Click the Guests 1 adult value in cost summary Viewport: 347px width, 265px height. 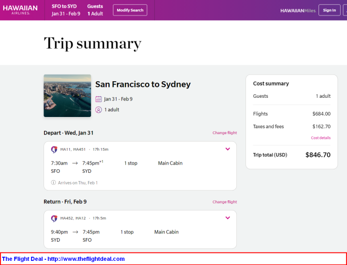(323, 96)
